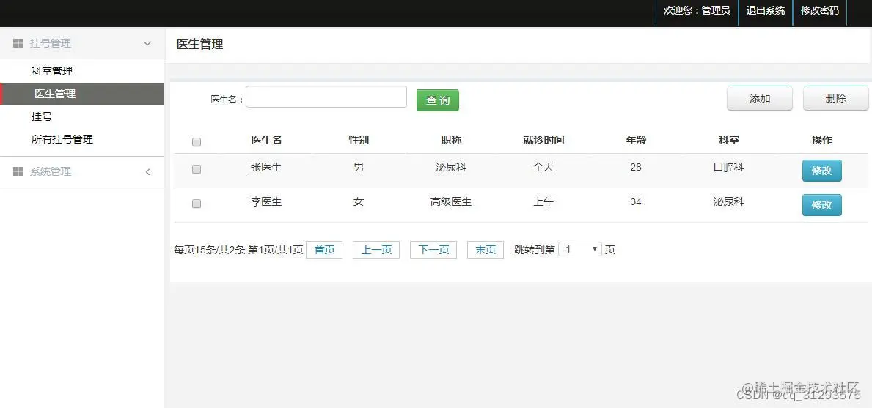Click the 医生名 column header
This screenshot has height=408, width=872.
pos(266,140)
